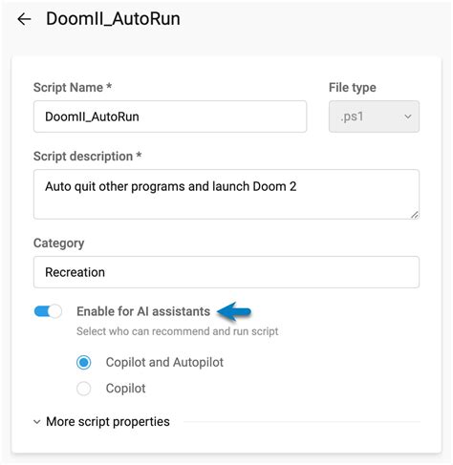Click the chevron icon beside More script properties

point(37,422)
